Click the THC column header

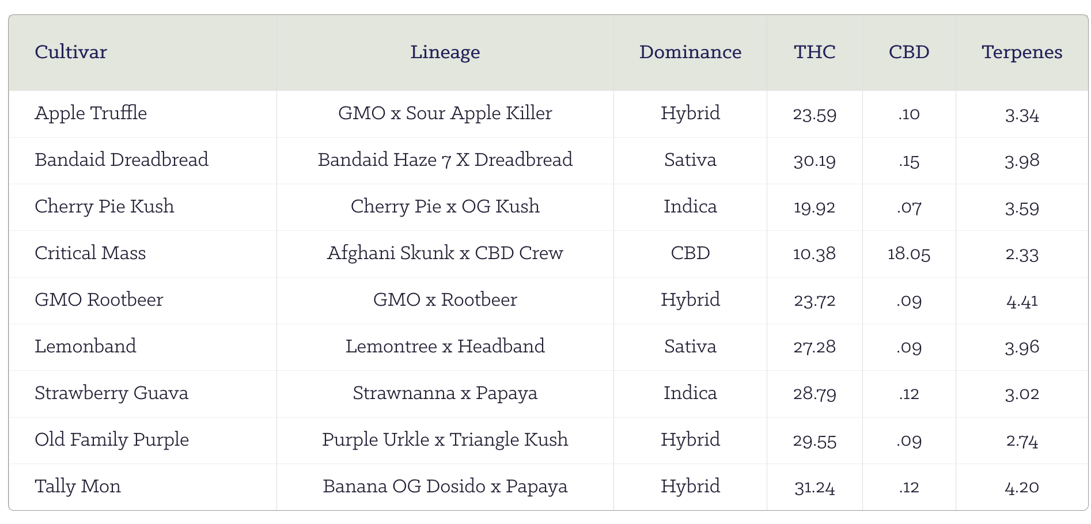tap(815, 52)
